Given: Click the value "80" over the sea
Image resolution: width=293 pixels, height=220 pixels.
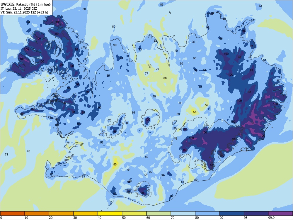Looking at the screenshot, I should click(x=114, y=27).
